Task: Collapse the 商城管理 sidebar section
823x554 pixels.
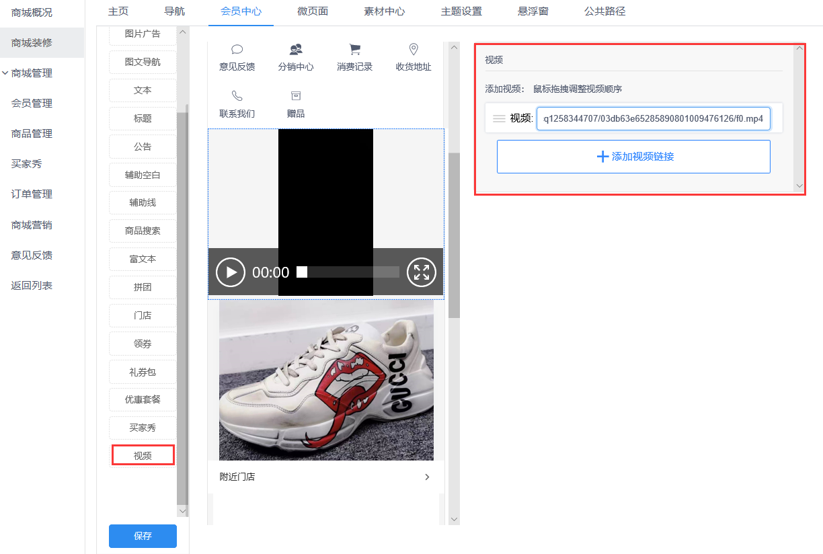Action: pyautogui.click(x=5, y=73)
